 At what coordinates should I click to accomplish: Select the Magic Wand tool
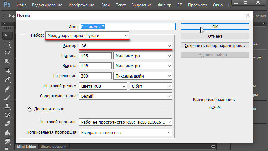pos(7,62)
